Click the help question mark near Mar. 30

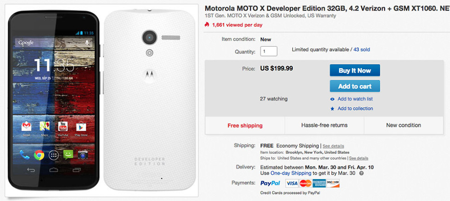tap(361, 174)
